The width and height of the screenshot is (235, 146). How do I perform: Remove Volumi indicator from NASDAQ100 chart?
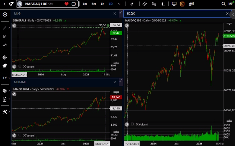coord(137,124)
